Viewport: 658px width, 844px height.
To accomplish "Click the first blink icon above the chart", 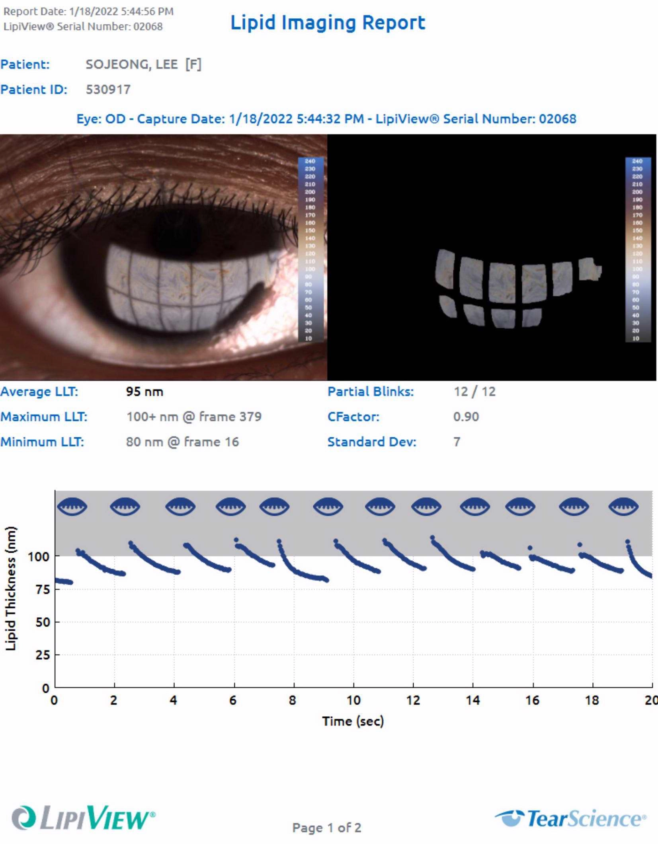I will coord(72,507).
